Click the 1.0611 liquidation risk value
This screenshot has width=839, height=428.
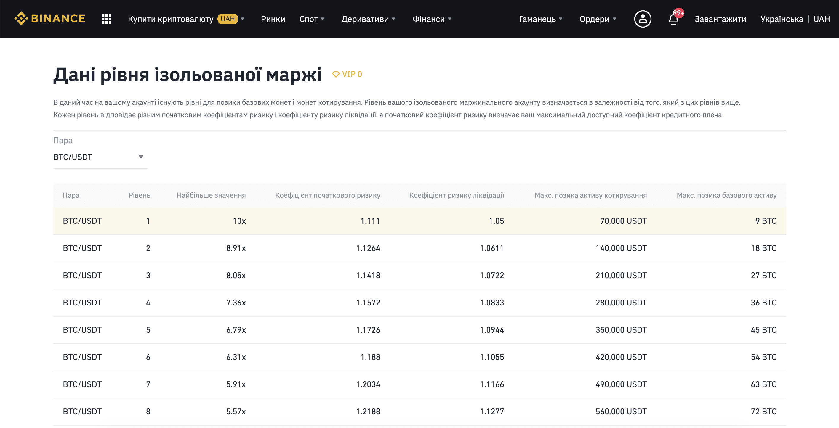(492, 248)
